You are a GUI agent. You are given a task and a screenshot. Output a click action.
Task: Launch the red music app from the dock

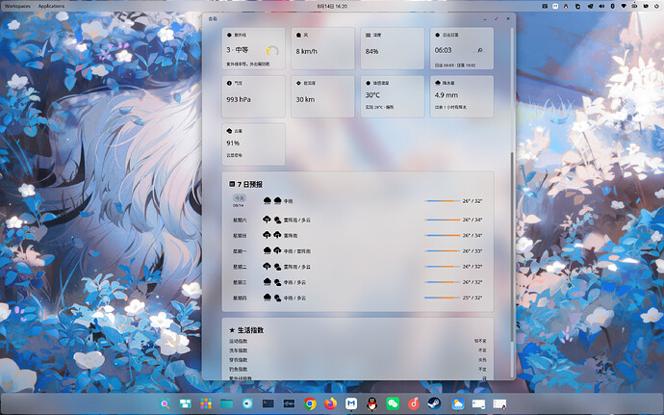coord(413,404)
